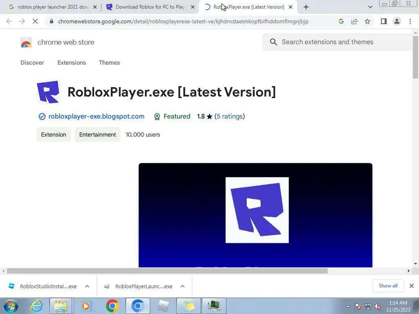Viewport: 419px width, 314px height.
Task: Open the RobloxPlayerLaunc....exe download
Action: (x=138, y=286)
